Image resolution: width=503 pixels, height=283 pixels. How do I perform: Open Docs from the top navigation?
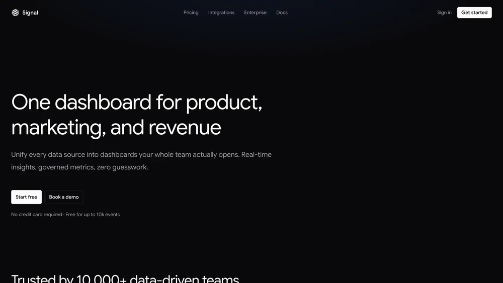click(x=282, y=13)
